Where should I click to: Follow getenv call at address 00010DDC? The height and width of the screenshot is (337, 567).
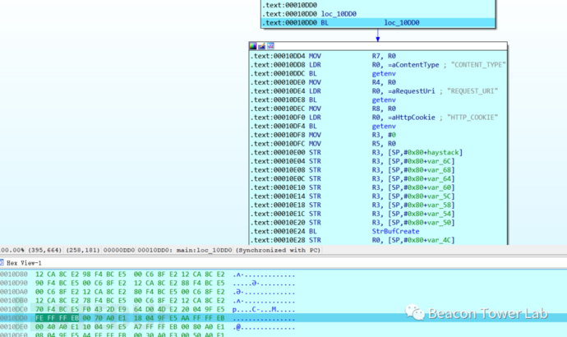pyautogui.click(x=384, y=73)
